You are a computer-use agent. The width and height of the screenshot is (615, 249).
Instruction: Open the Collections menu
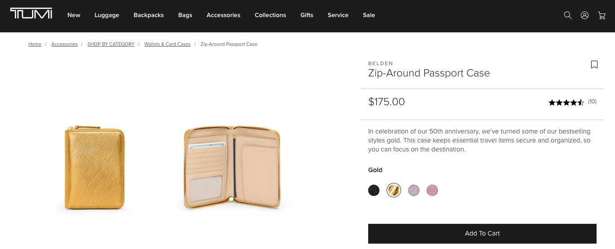coord(270,15)
